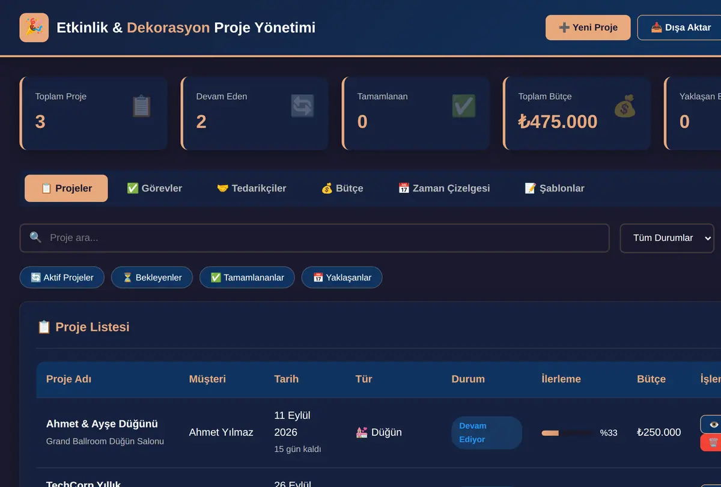Click the Toplam Proje count 3
Screen dimensions: 721x487
(x=40, y=122)
